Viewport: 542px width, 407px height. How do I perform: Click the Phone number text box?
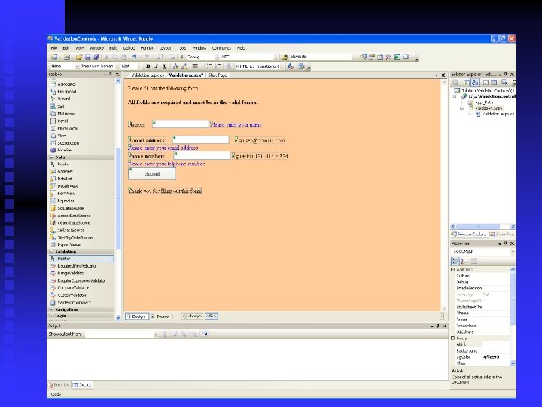coord(202,155)
